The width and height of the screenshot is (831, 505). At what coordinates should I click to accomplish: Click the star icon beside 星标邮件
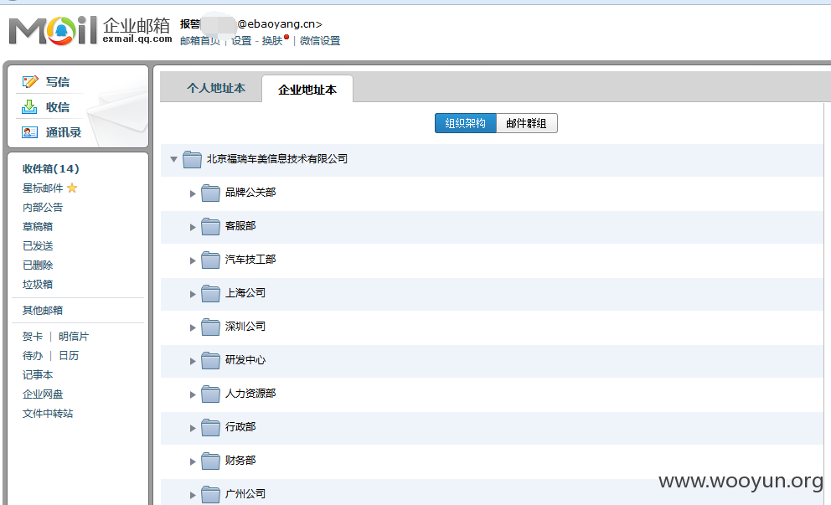72,188
